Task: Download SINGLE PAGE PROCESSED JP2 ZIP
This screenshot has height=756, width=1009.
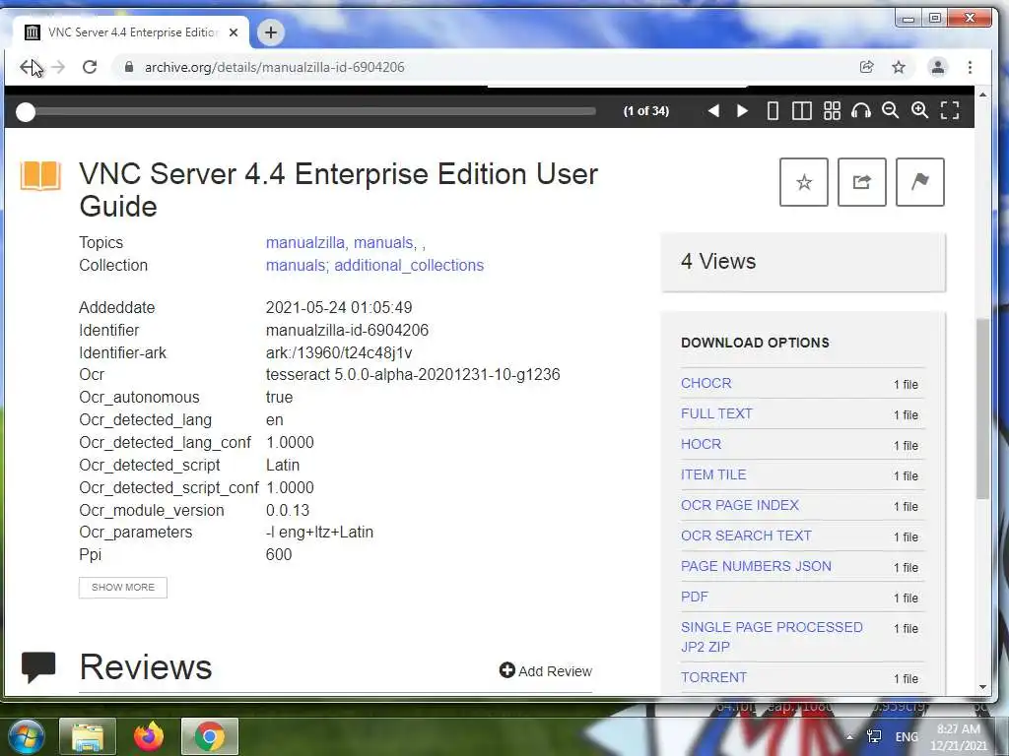Action: tap(772, 637)
